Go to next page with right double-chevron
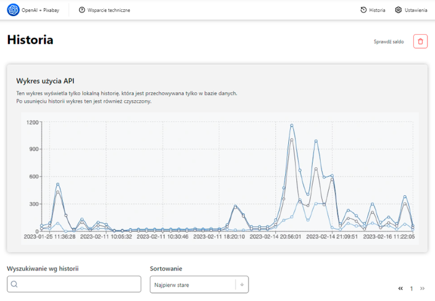Screen dimensions: 435x301 pyautogui.click(x=423, y=289)
